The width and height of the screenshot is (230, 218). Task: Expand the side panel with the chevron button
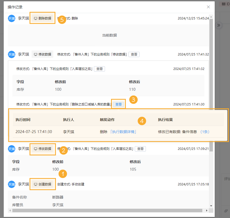click(218, 25)
